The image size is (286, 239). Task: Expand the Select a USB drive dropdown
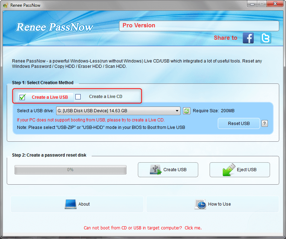(177, 111)
